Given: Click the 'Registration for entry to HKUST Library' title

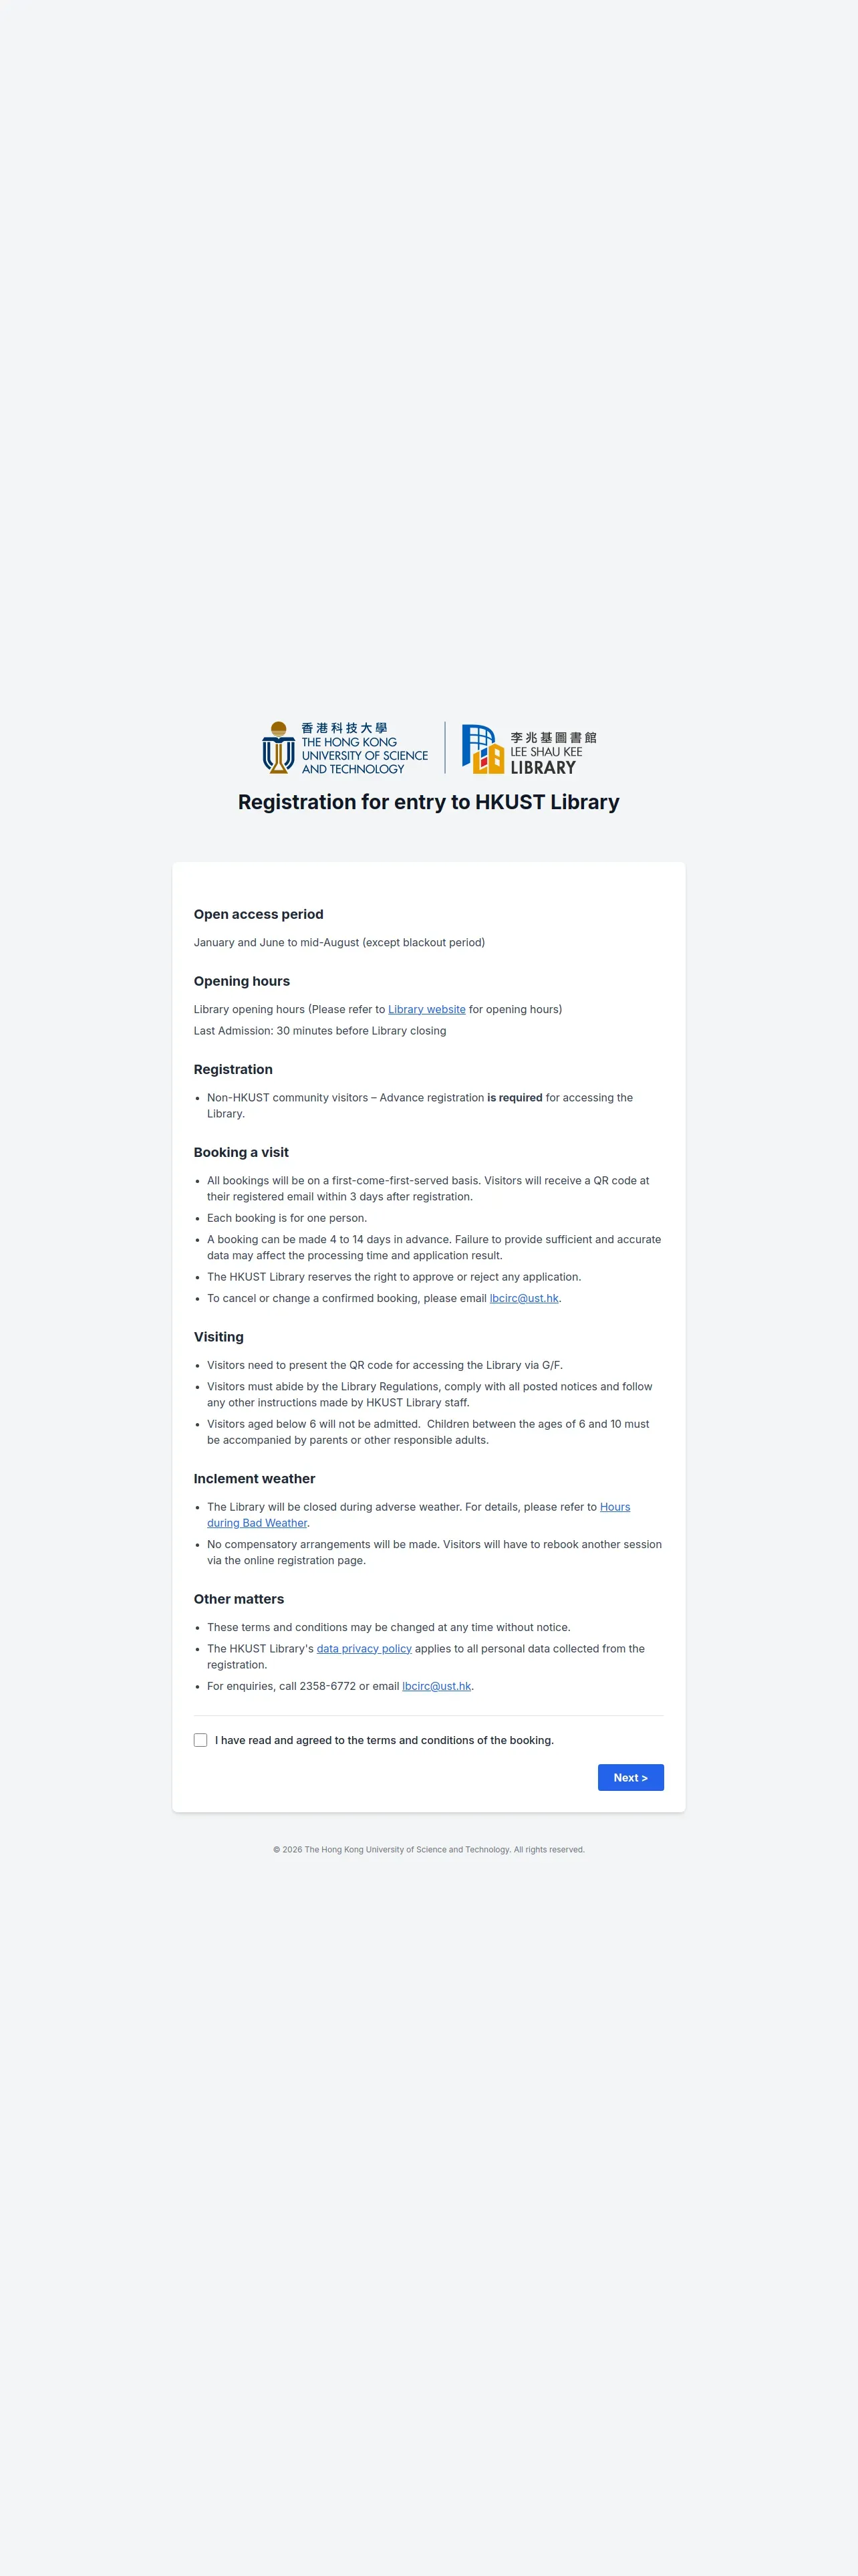Looking at the screenshot, I should point(428,802).
